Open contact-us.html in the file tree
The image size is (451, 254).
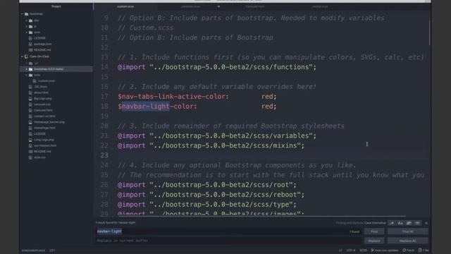coord(44,116)
